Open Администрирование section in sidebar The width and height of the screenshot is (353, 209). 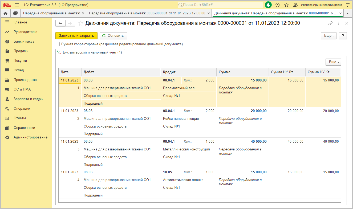tap(26, 137)
